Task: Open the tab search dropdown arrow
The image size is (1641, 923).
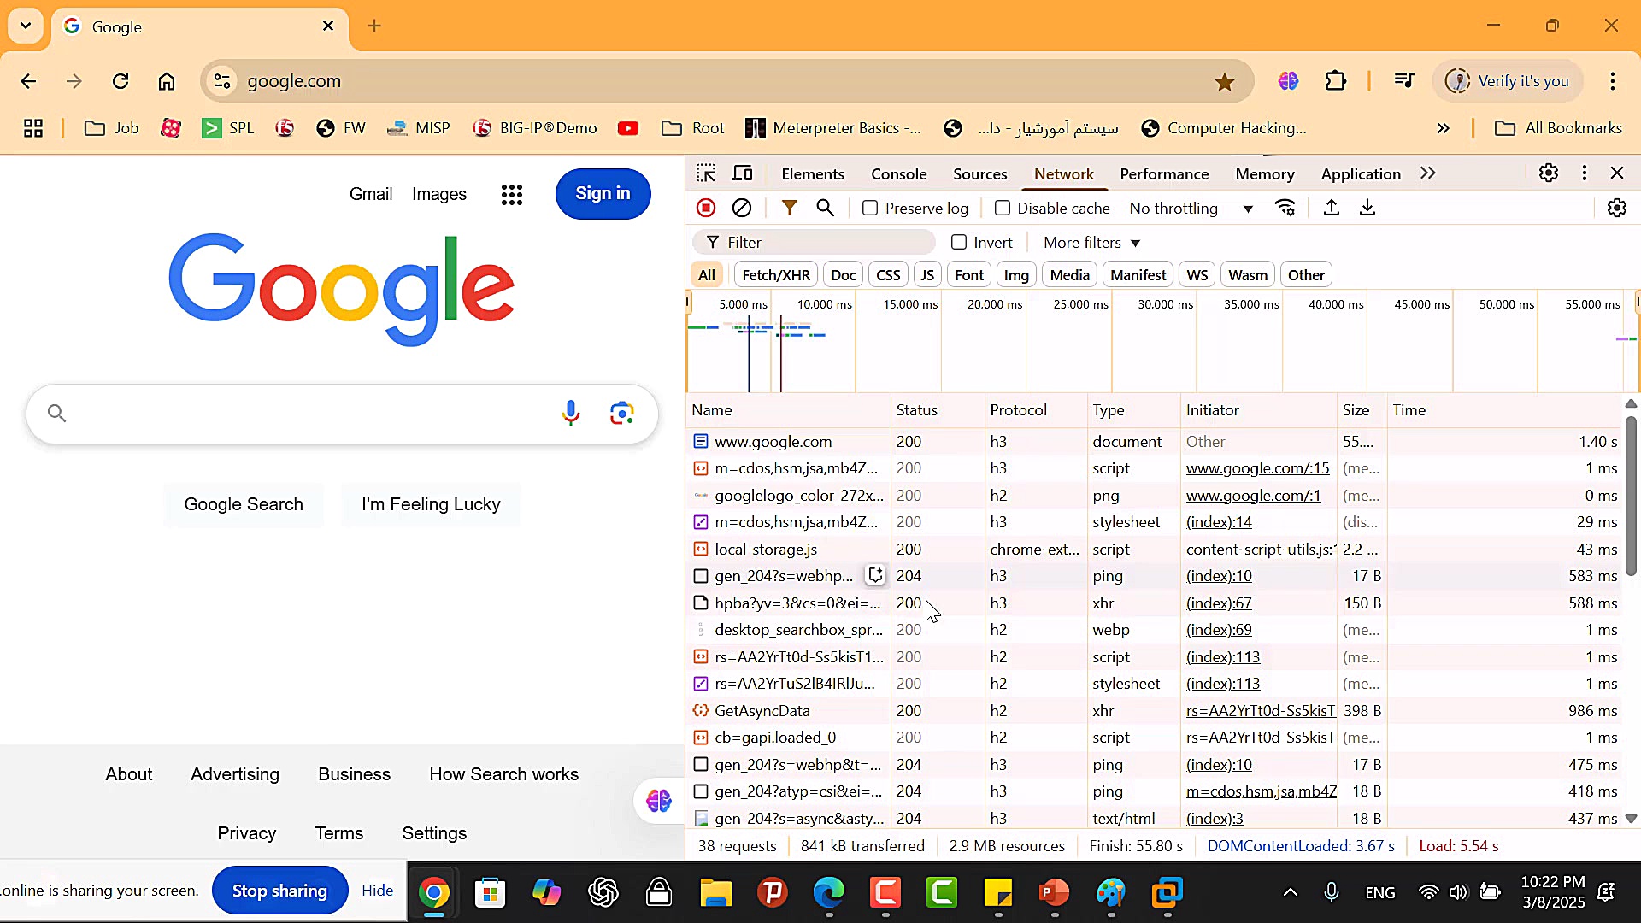Action: point(26,26)
